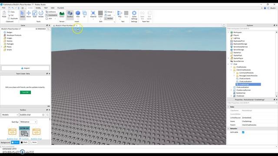Collapse the Behavior properties section
This screenshot has width=278, height=156.
point(228,129)
